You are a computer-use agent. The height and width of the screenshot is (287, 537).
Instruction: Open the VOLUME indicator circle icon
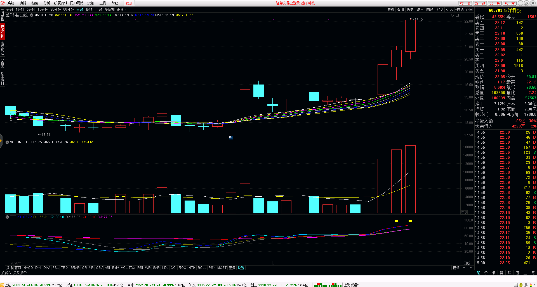(x=7, y=142)
